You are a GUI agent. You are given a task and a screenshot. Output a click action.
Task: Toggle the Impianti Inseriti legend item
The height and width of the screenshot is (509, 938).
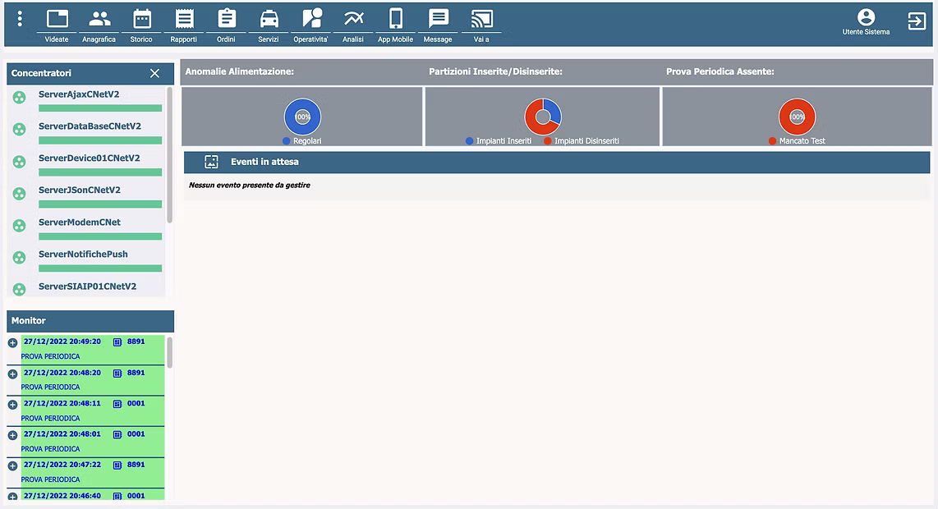[499, 141]
